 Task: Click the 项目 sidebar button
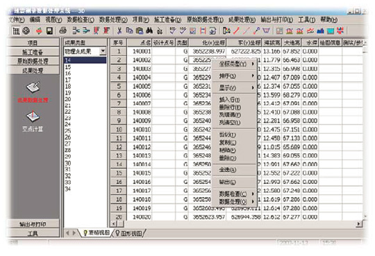click(x=33, y=43)
